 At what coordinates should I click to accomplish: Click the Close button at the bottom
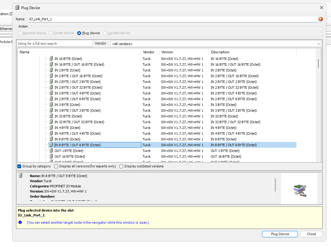(x=311, y=234)
